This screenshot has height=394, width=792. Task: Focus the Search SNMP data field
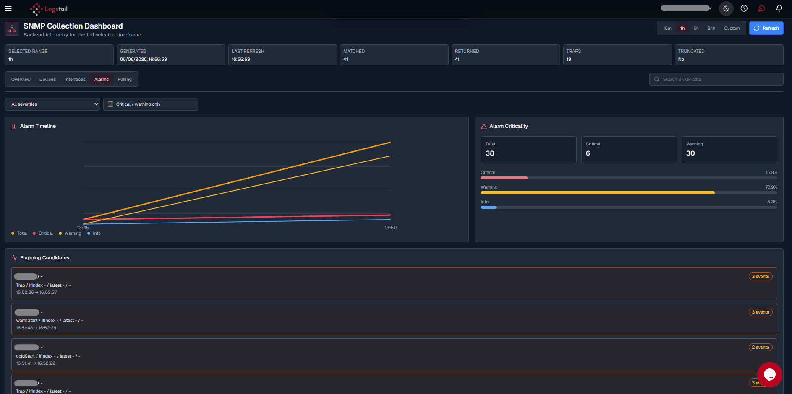[716, 79]
